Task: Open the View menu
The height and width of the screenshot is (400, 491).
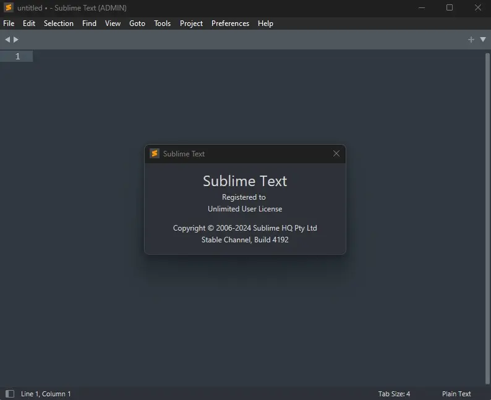Action: 113,23
